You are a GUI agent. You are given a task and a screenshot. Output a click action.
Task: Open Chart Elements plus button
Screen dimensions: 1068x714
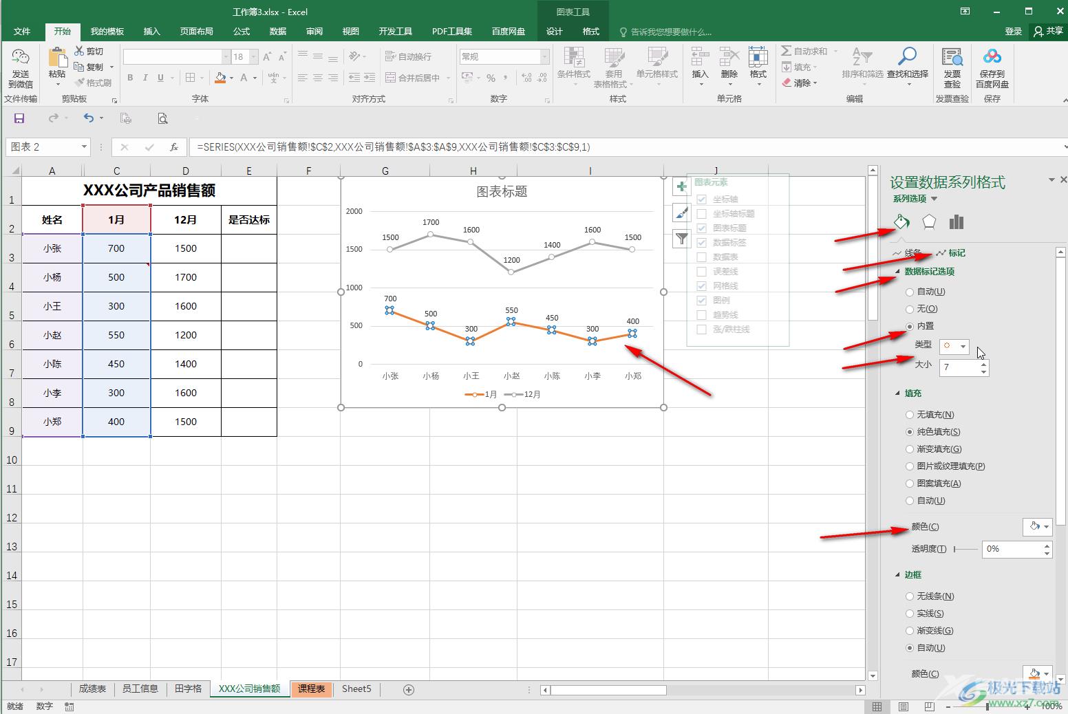tap(681, 186)
